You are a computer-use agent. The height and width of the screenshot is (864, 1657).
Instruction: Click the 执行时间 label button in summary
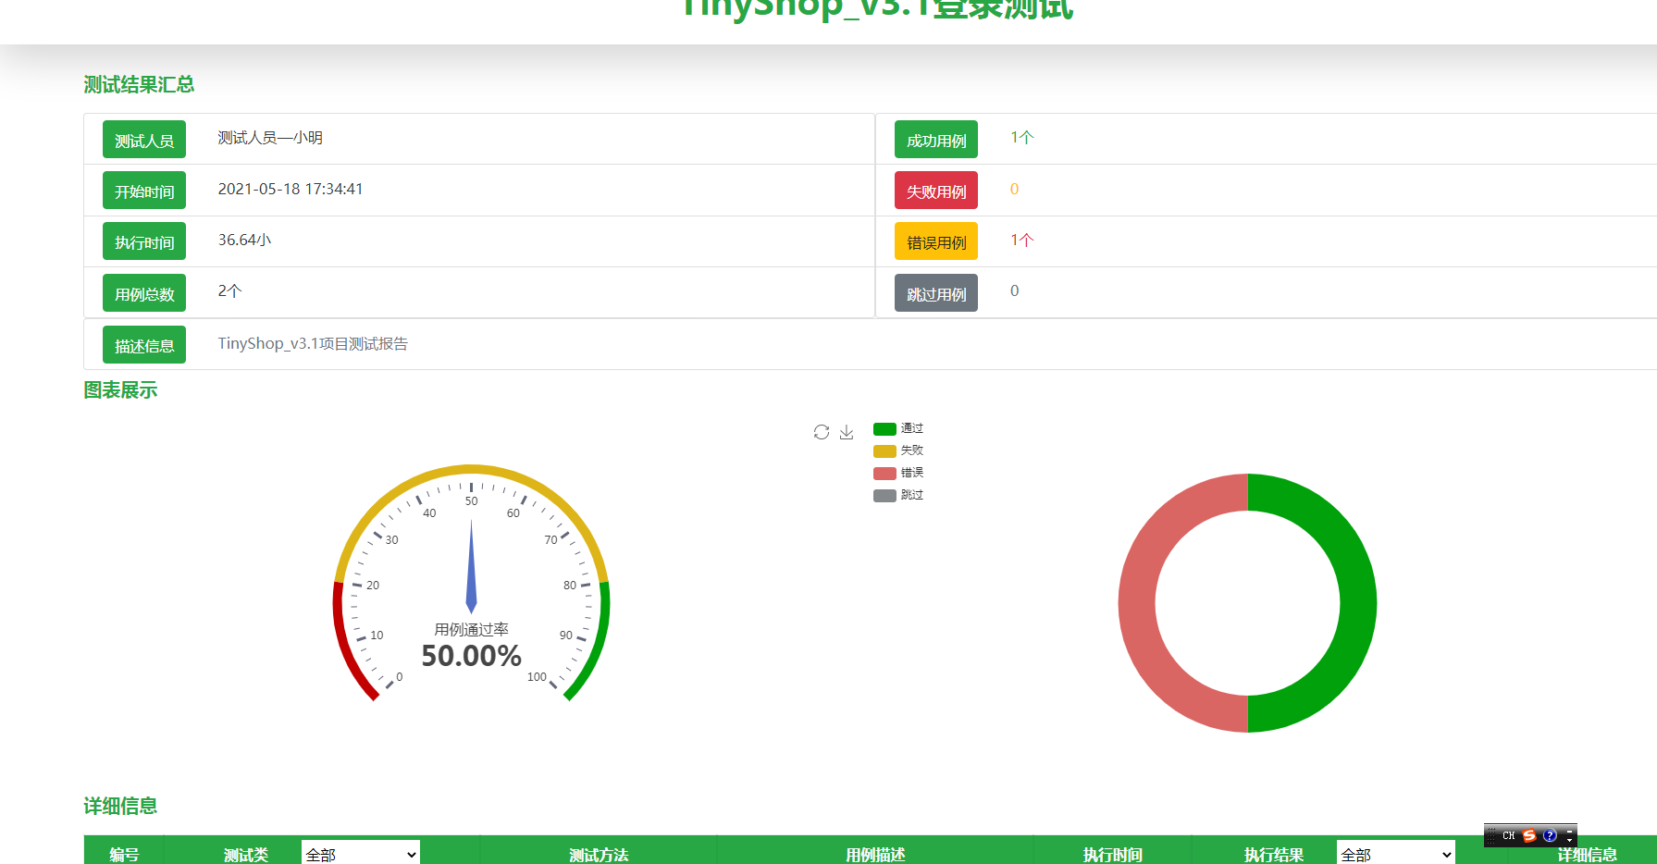144,241
